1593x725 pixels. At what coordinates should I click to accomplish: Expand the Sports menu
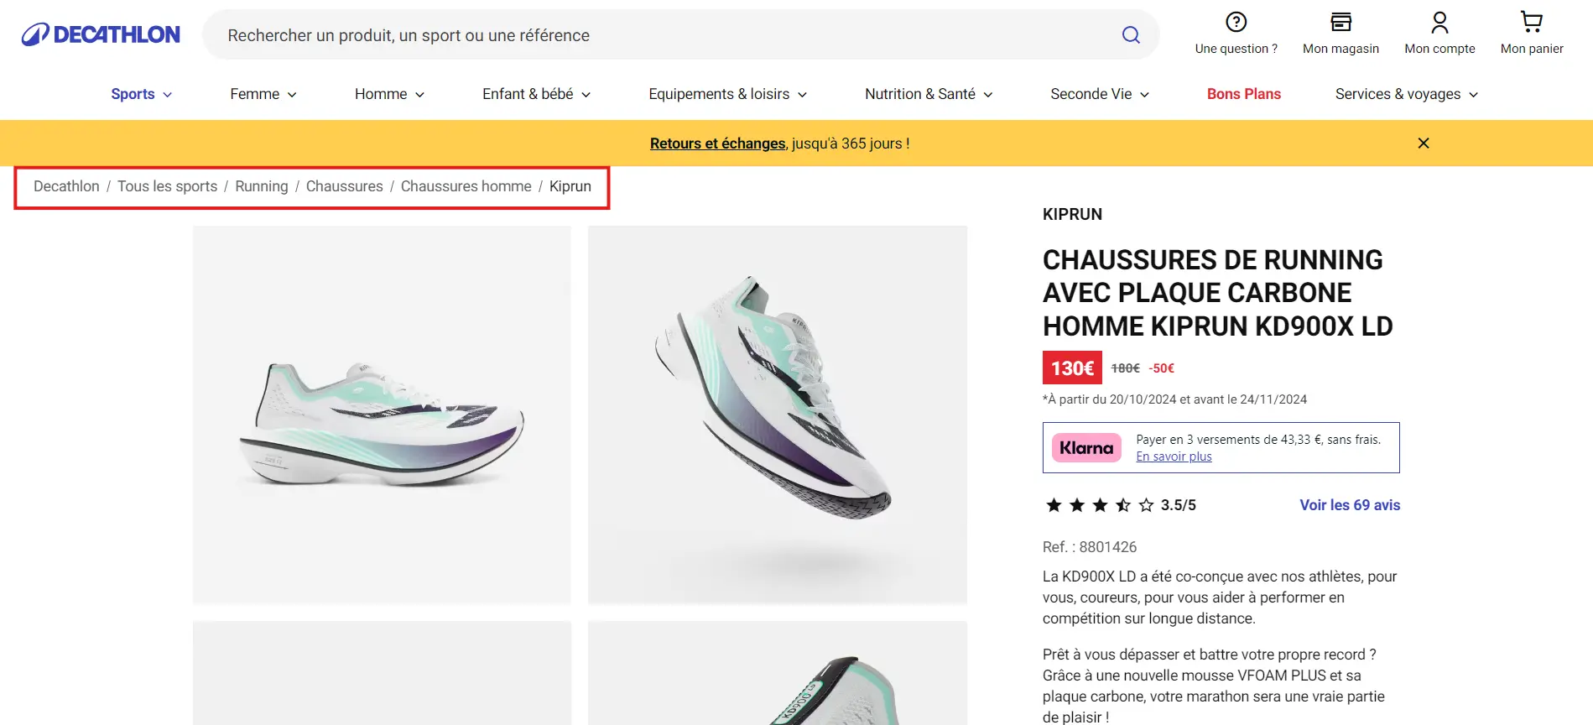pos(141,94)
